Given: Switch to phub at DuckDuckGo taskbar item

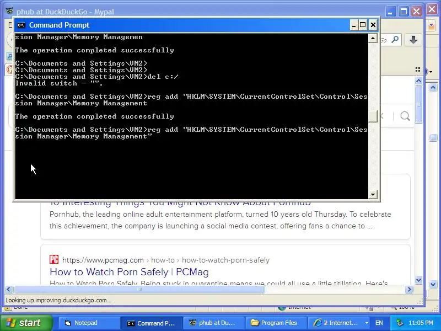Looking at the screenshot, I should [x=213, y=323].
